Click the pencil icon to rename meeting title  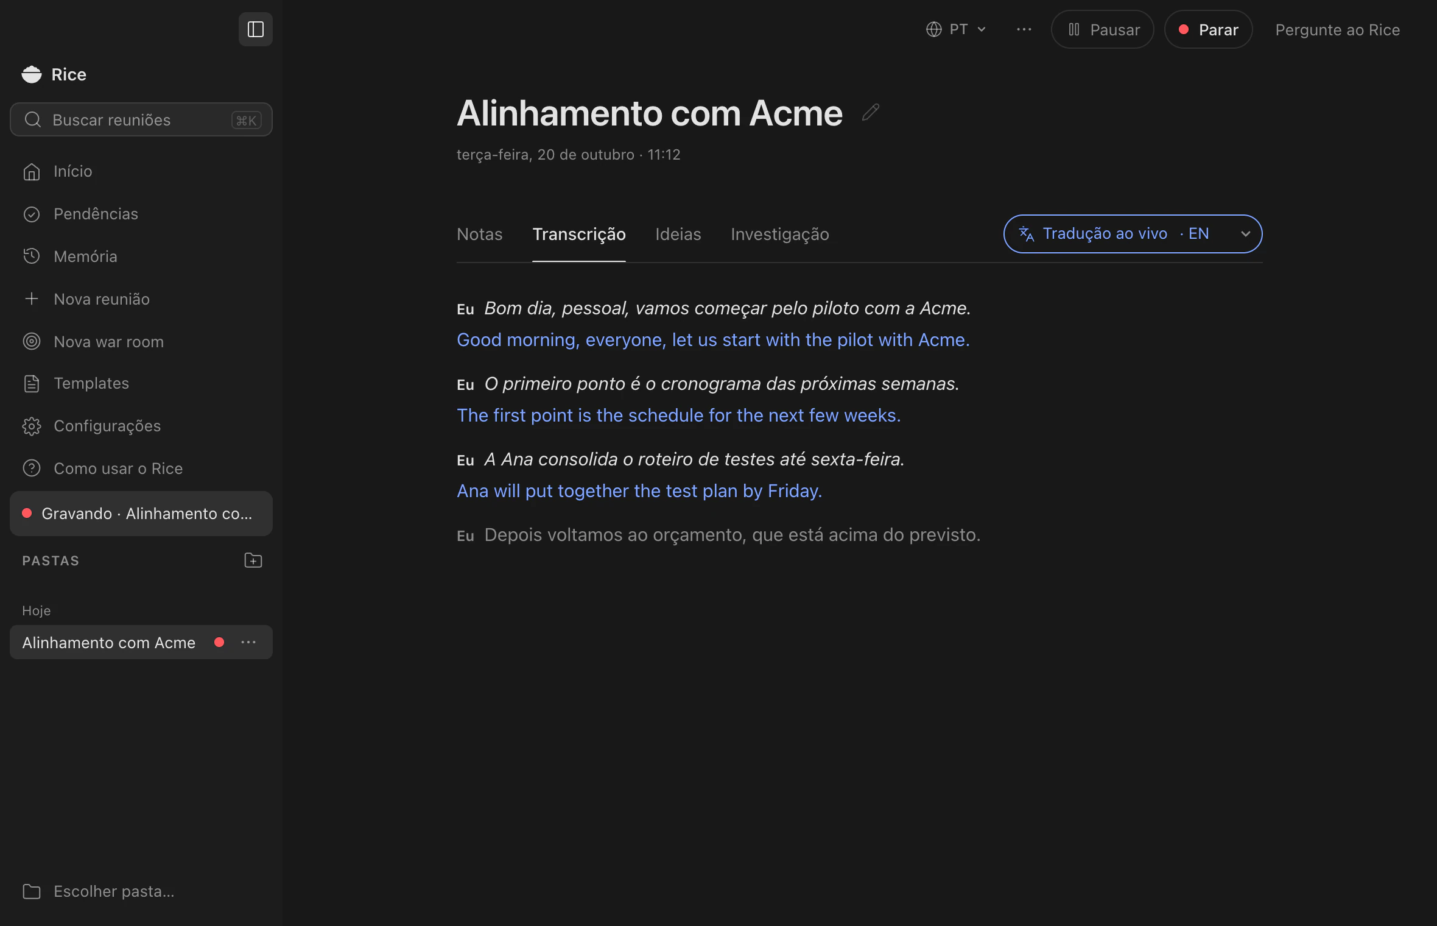[x=871, y=113]
